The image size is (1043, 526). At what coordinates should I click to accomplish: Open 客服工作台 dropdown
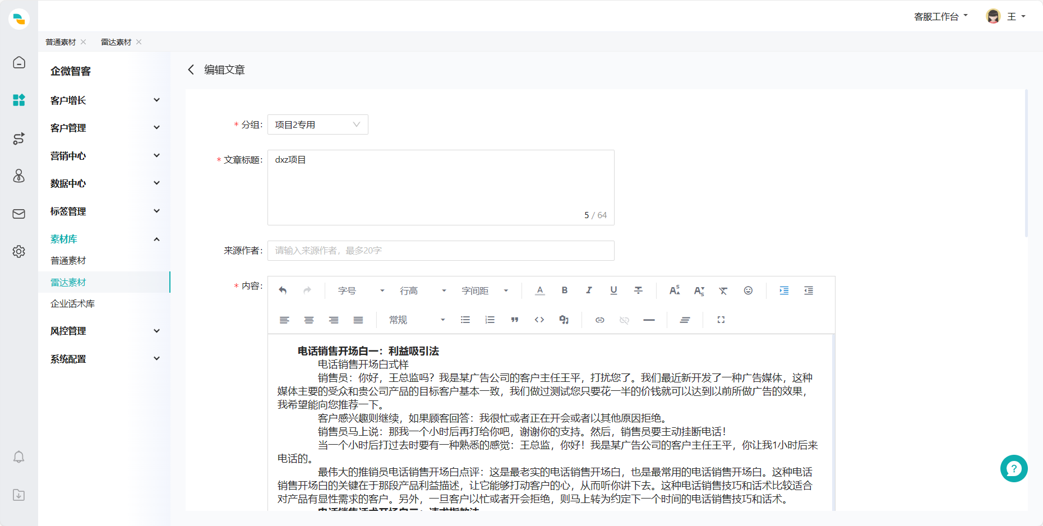941,16
